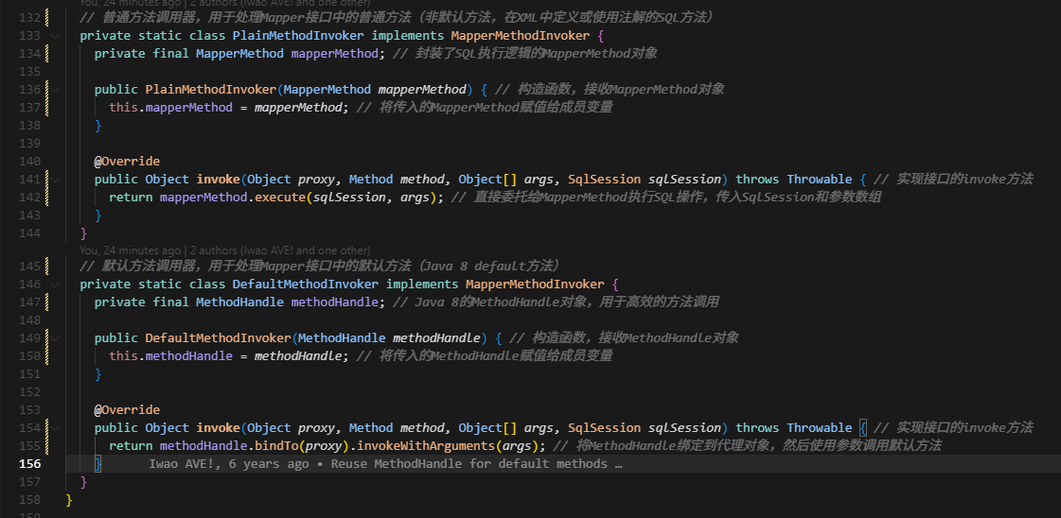Collapse the DefaultMethodInvoker class fold chevron
The height and width of the screenshot is (518, 1061).
tap(55, 285)
